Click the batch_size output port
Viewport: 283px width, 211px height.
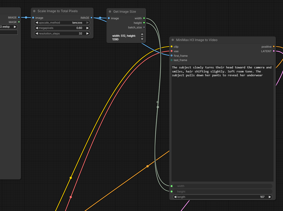point(144,27)
